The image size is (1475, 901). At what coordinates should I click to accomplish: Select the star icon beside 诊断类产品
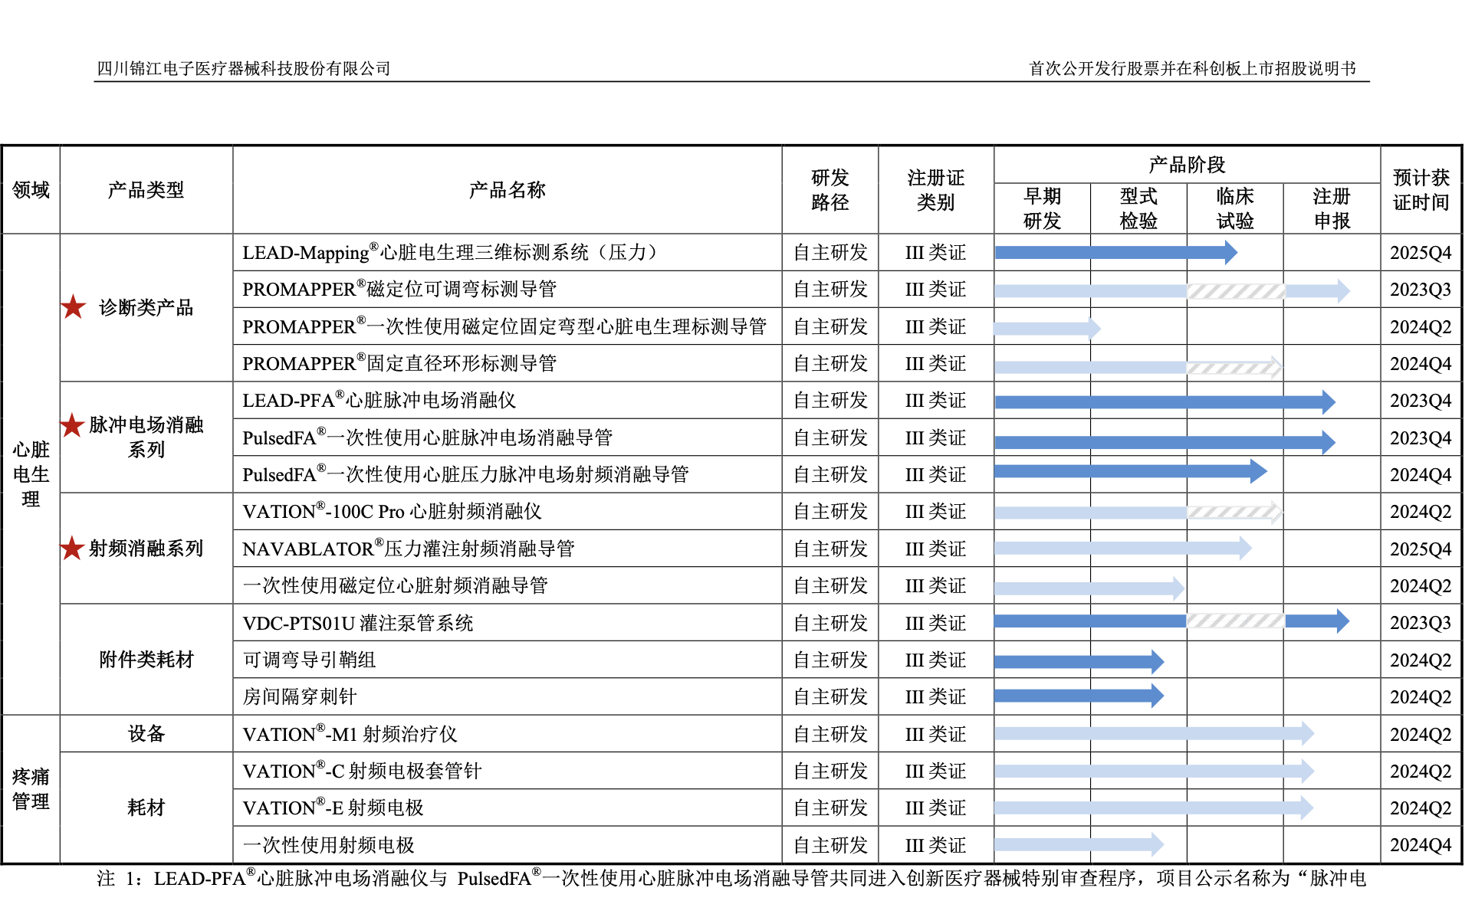(73, 307)
